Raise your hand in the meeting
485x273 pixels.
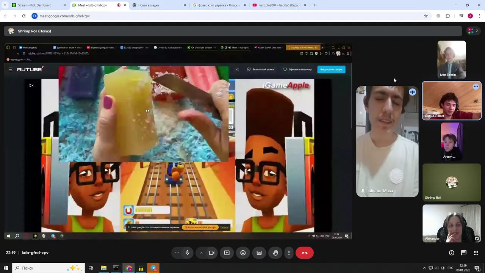(275, 253)
